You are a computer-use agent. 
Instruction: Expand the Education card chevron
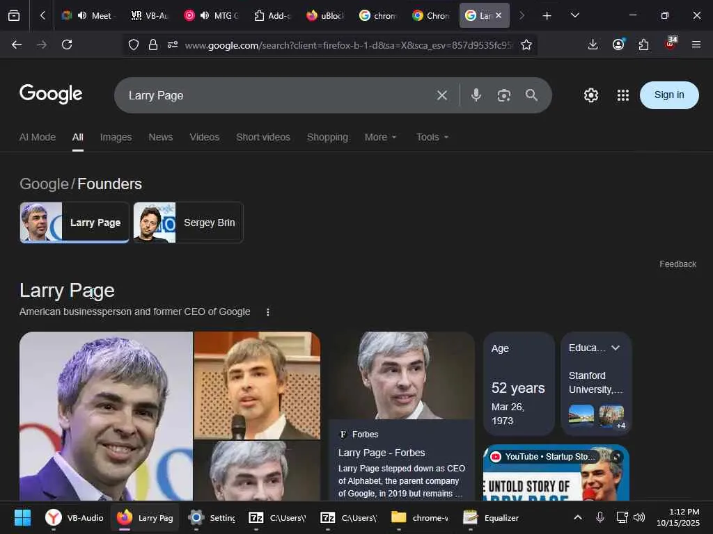(x=616, y=348)
